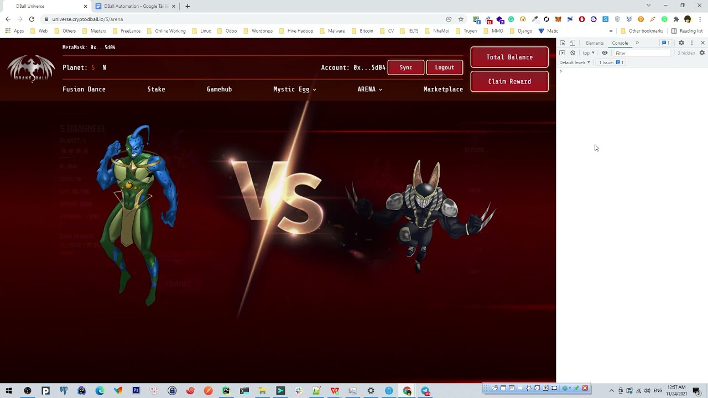Close the floating capture toolbar
708x398 pixels.
point(585,388)
